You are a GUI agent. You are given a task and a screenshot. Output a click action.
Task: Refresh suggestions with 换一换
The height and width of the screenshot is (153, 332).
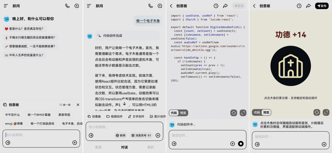tap(65, 105)
